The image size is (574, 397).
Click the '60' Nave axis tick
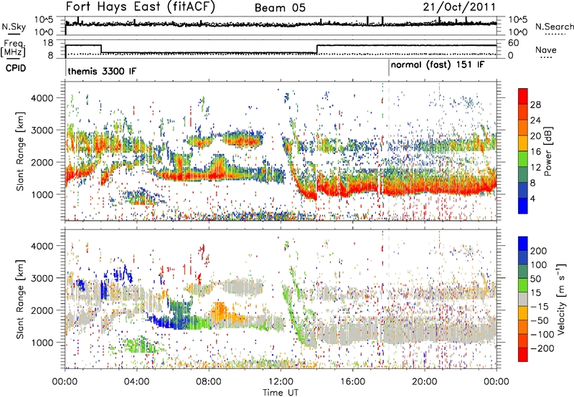click(x=514, y=43)
